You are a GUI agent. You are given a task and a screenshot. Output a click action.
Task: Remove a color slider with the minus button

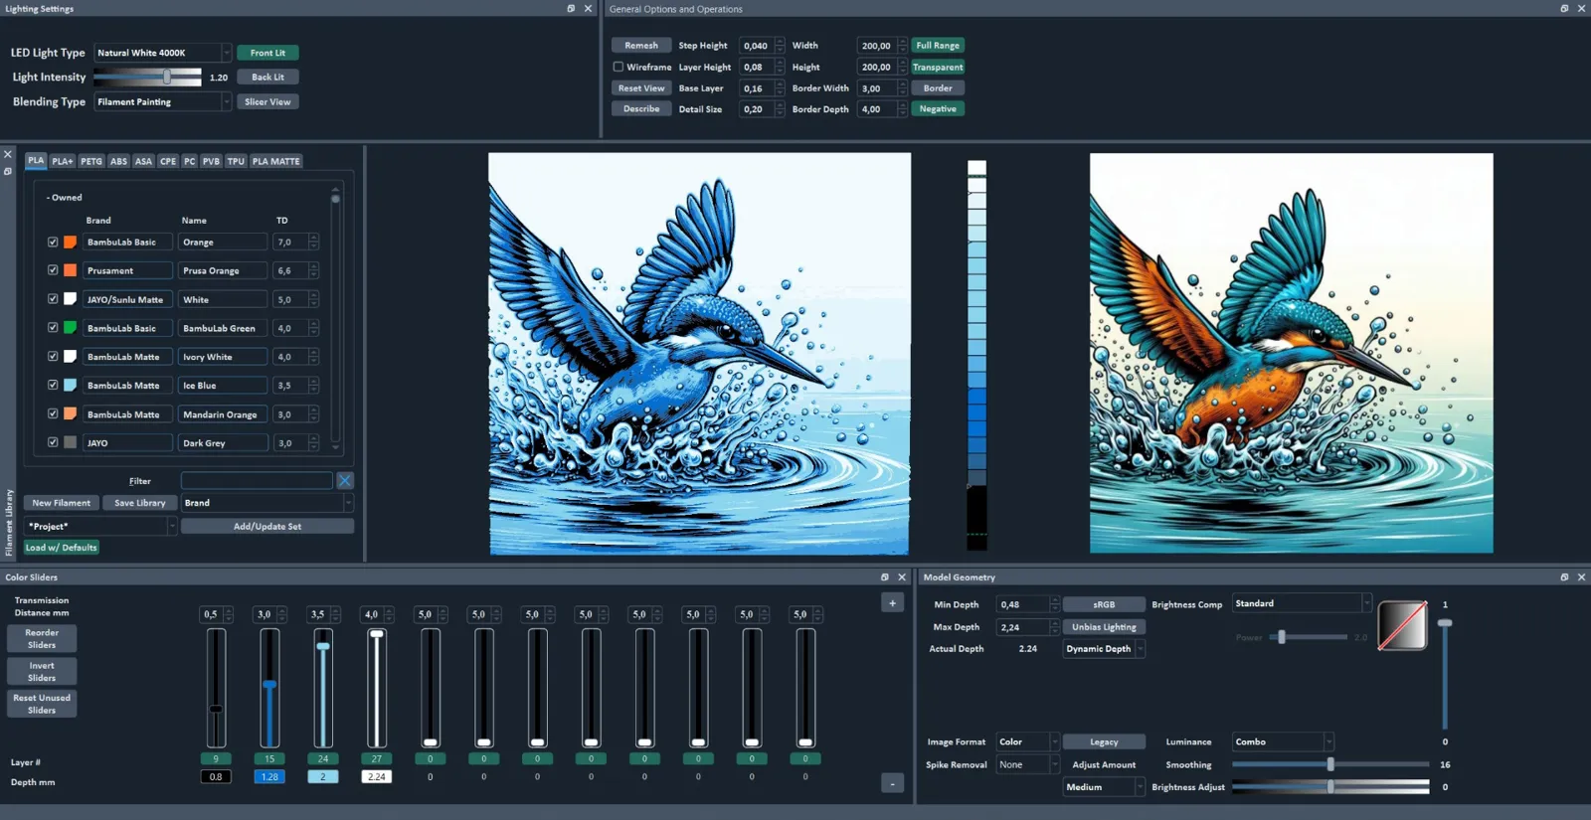(892, 784)
